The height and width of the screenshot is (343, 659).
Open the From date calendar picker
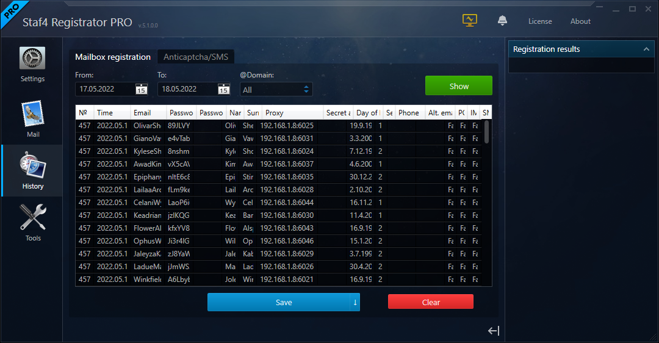[141, 89]
